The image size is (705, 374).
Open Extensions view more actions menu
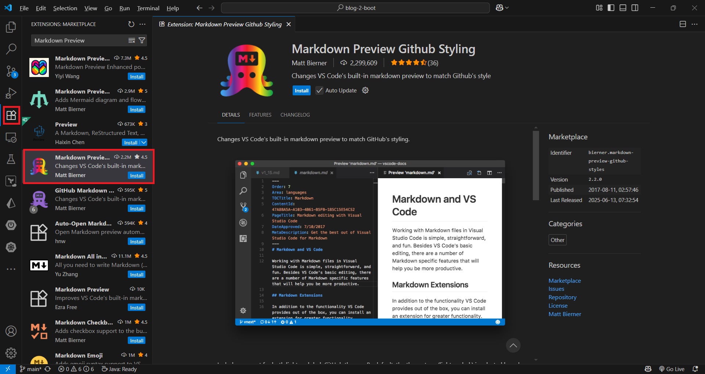pyautogui.click(x=142, y=24)
